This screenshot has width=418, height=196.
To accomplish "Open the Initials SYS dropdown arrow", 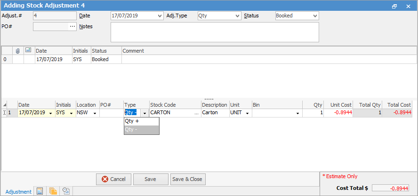I will (x=72, y=113).
